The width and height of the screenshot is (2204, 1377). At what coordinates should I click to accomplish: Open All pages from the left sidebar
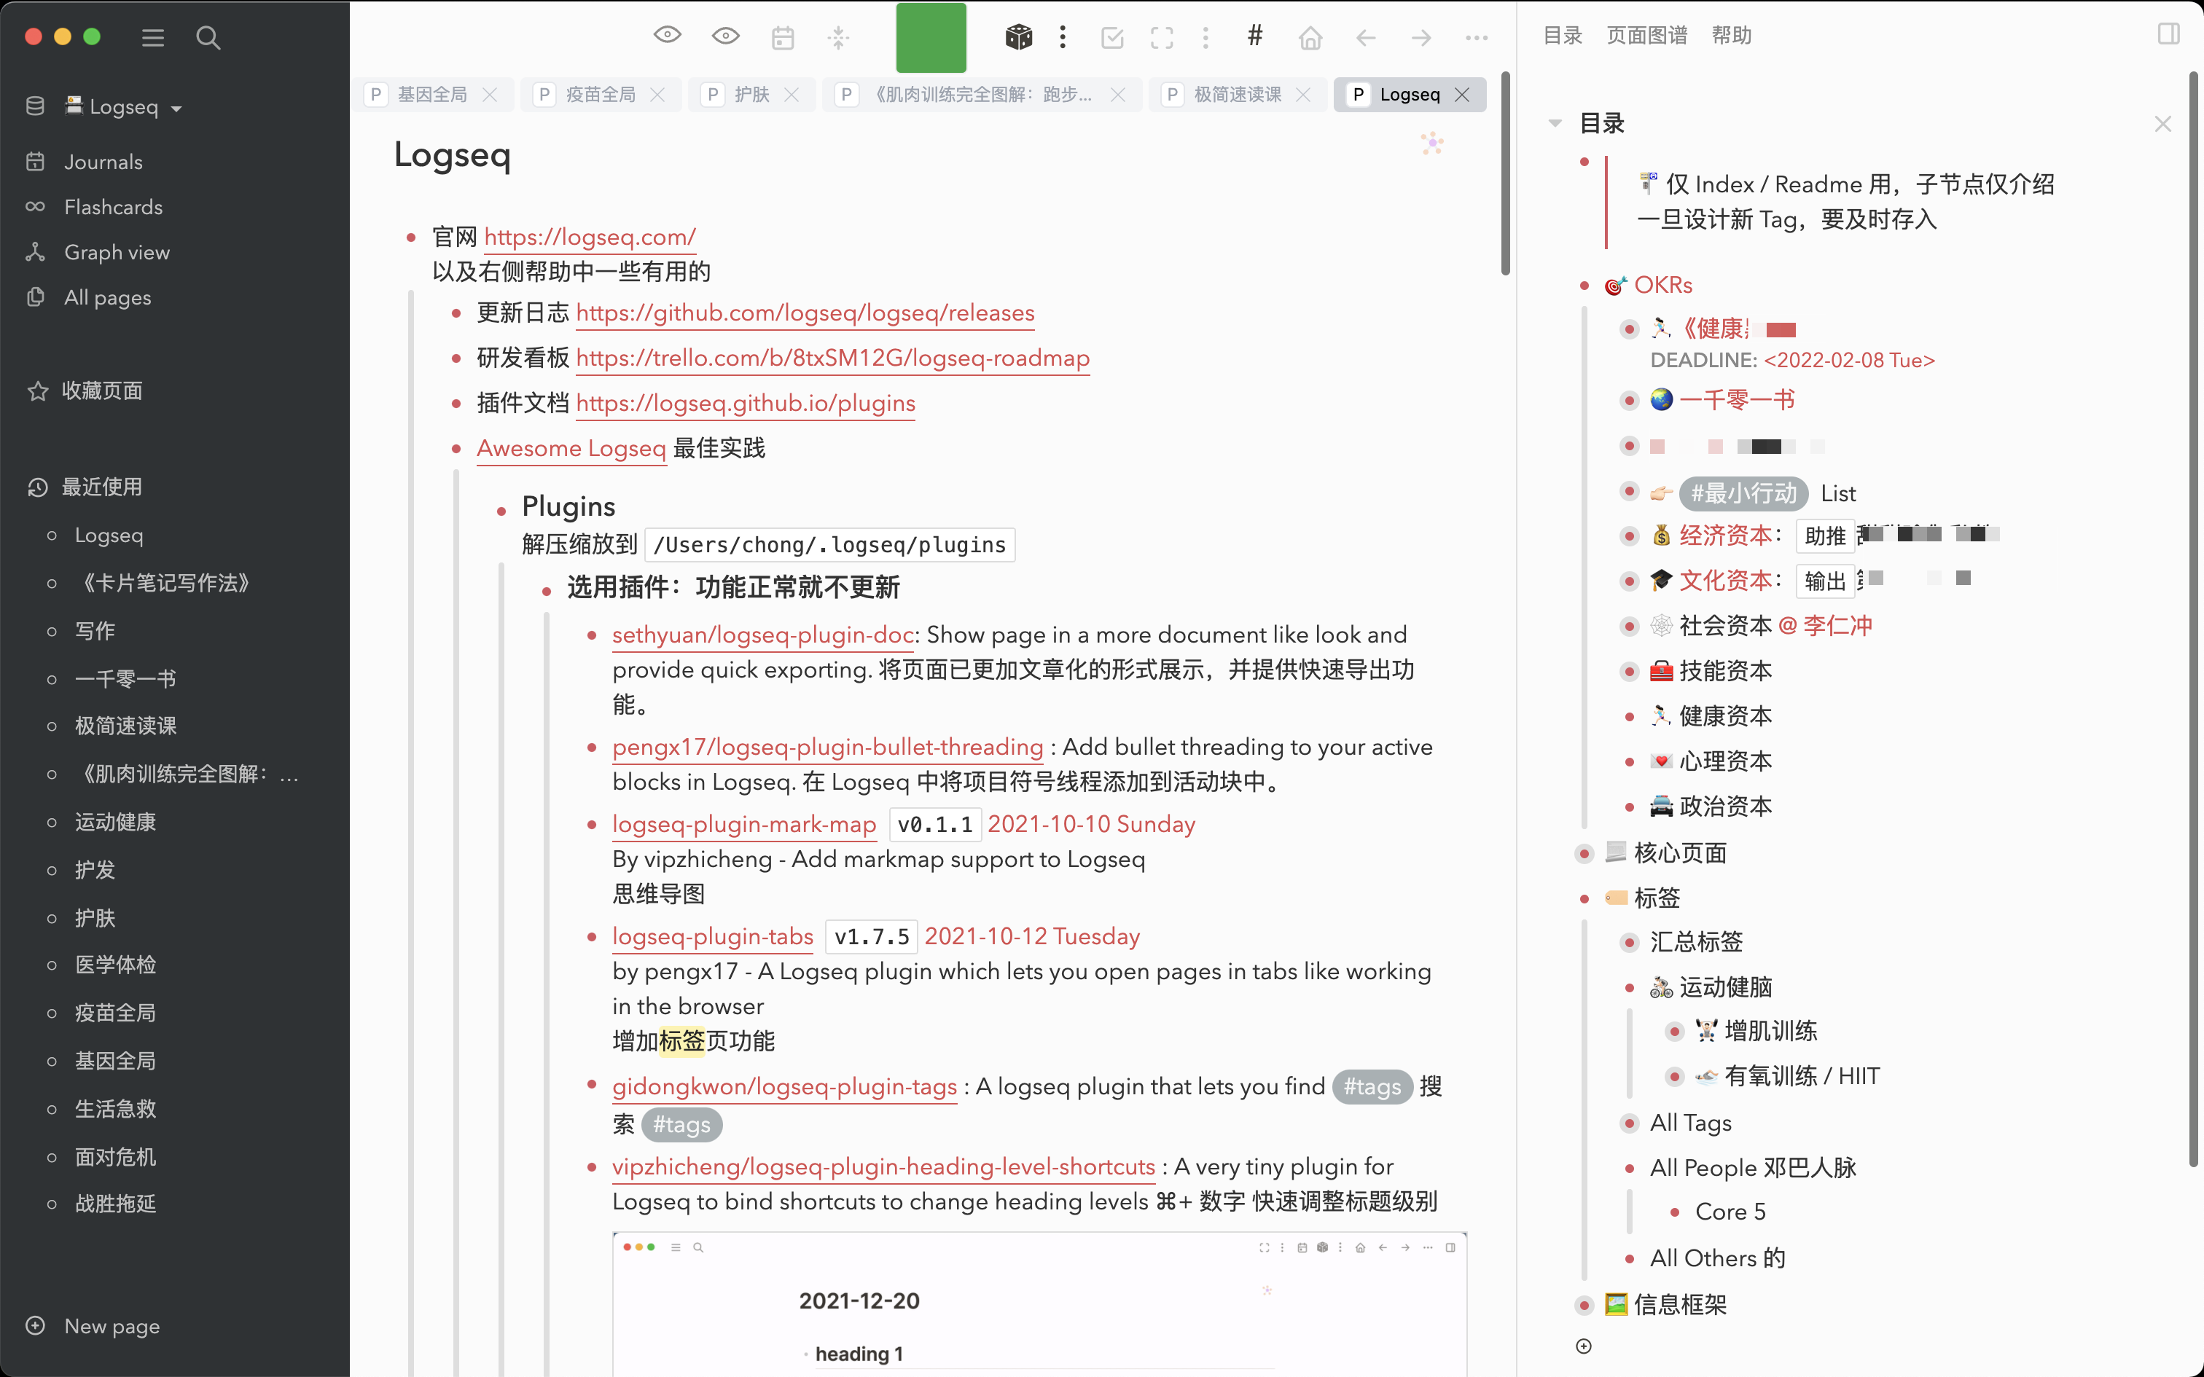(107, 298)
